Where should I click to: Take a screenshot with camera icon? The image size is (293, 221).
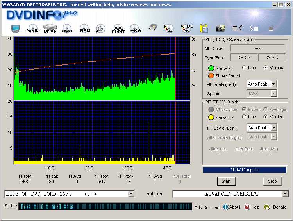click(220, 28)
